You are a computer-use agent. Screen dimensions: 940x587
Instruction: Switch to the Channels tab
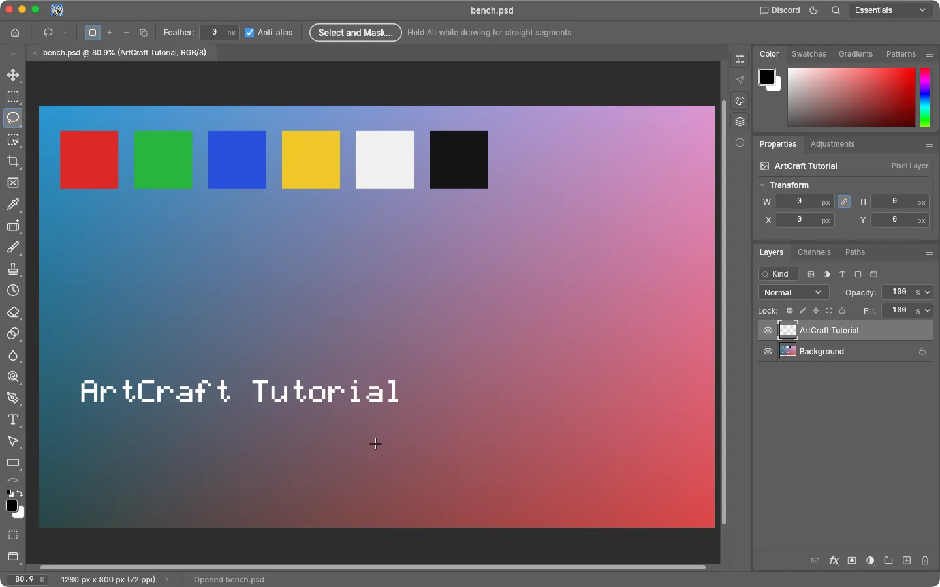[x=814, y=252]
